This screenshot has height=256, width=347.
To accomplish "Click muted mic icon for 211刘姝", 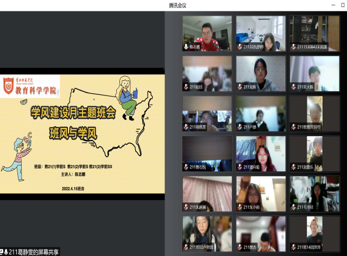I will pyautogui.click(x=239, y=87).
